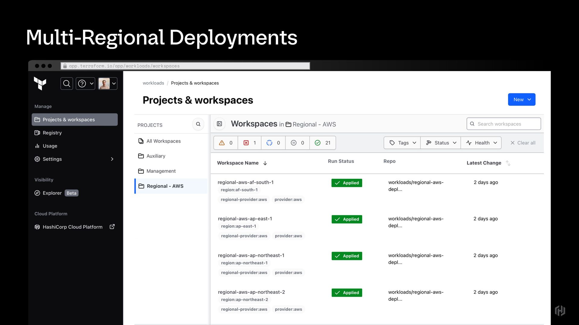Click the Run Status column header
The height and width of the screenshot is (325, 579).
(x=341, y=161)
